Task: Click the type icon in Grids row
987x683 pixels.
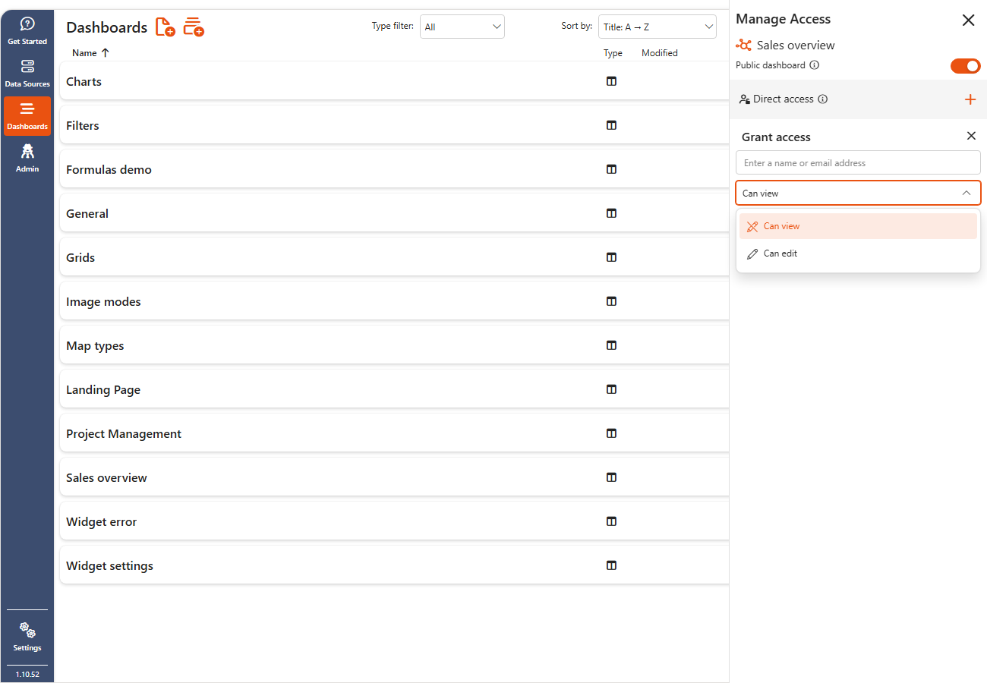Action: click(611, 257)
